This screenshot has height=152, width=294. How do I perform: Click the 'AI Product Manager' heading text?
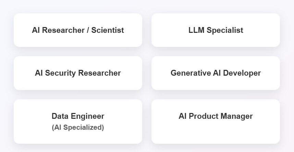216,116
